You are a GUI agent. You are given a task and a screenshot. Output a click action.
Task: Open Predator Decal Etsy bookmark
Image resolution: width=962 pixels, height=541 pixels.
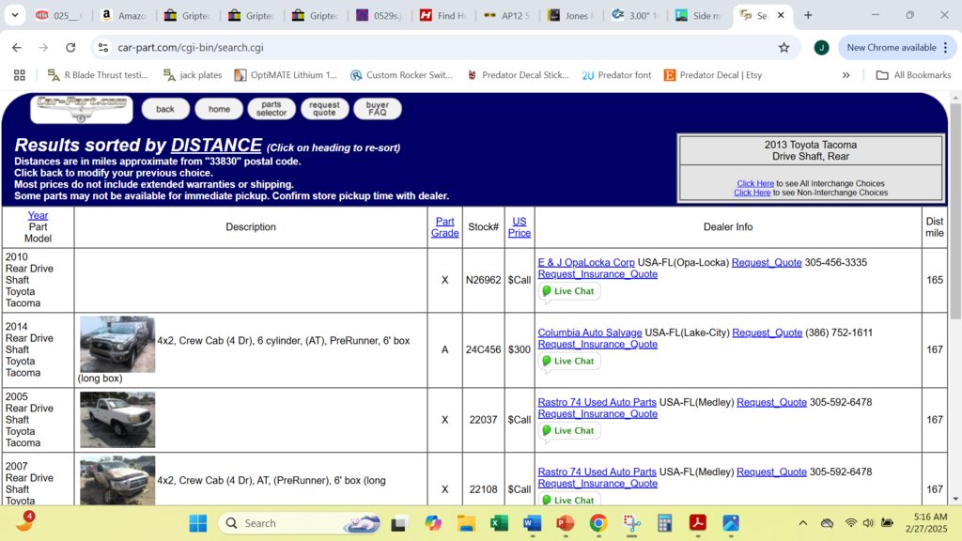713,75
